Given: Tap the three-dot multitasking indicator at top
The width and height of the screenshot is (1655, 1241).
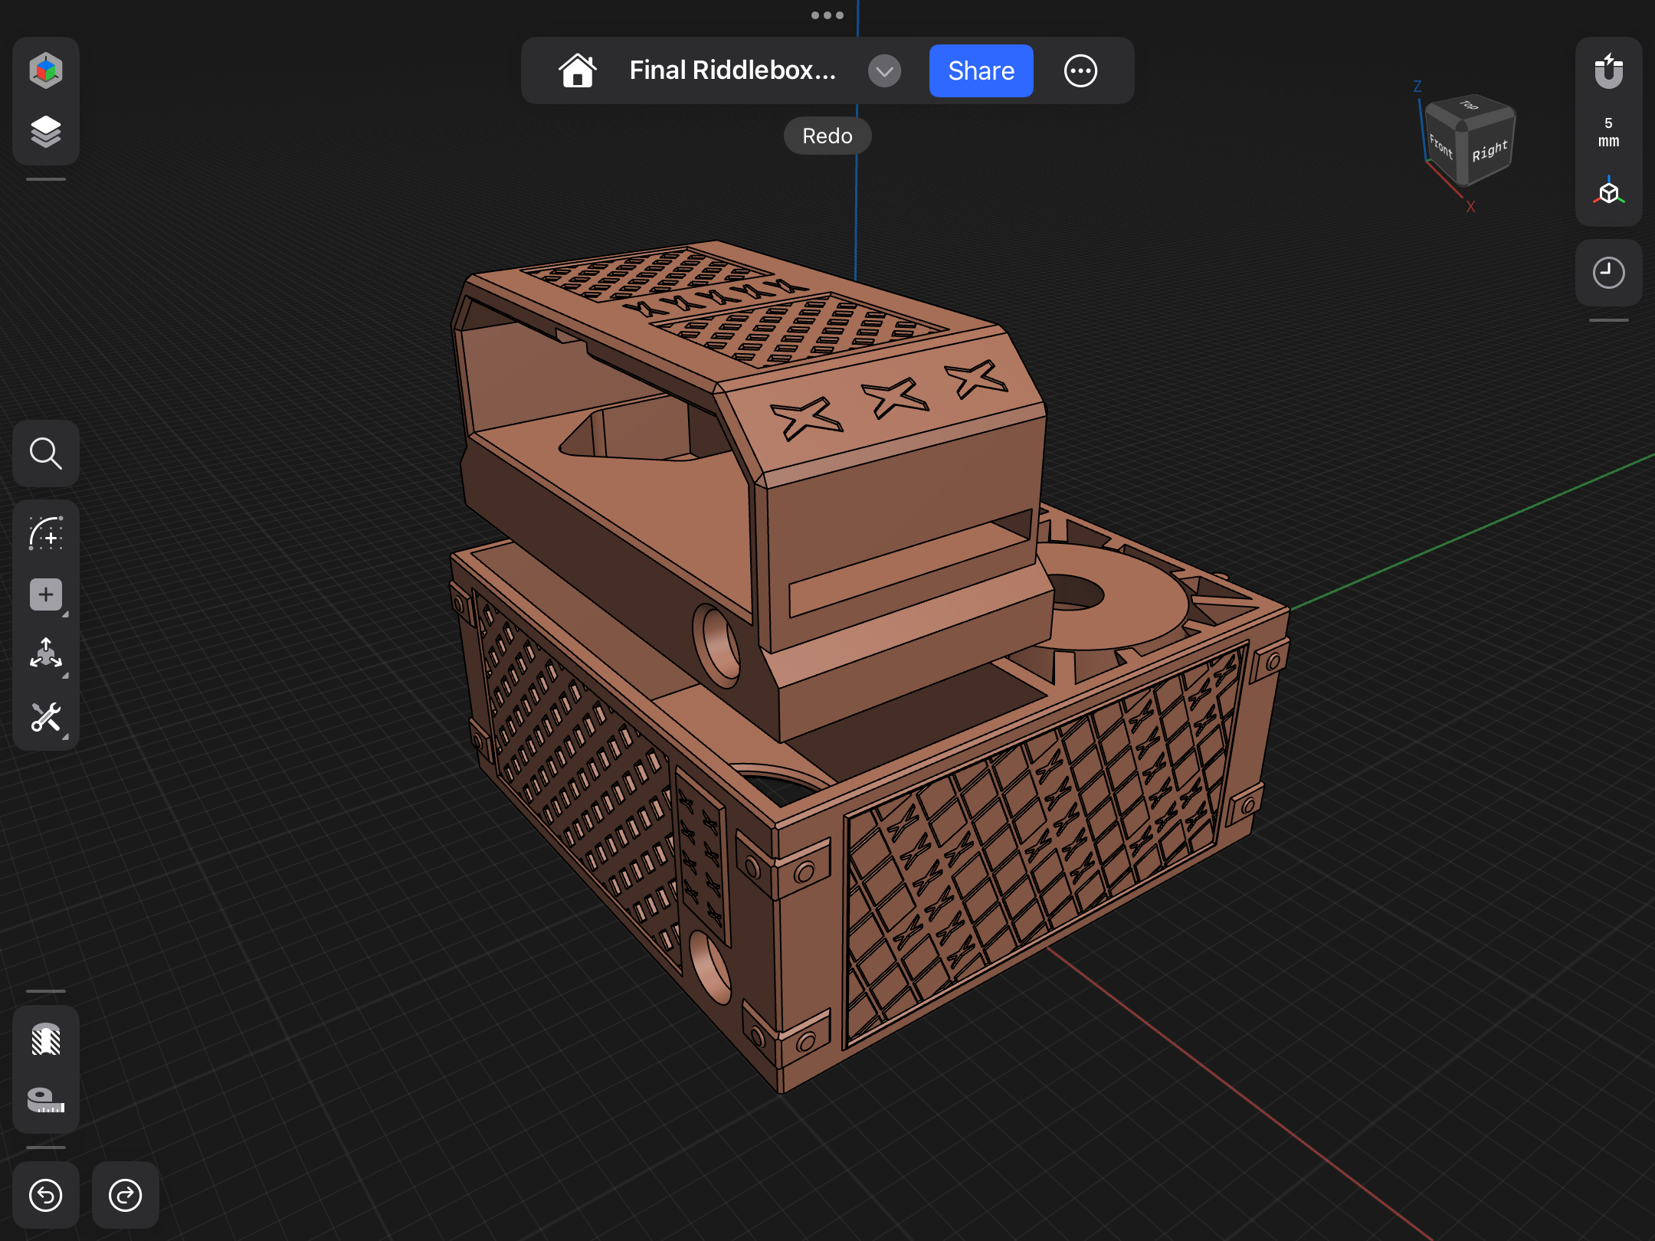Looking at the screenshot, I should tap(827, 15).
